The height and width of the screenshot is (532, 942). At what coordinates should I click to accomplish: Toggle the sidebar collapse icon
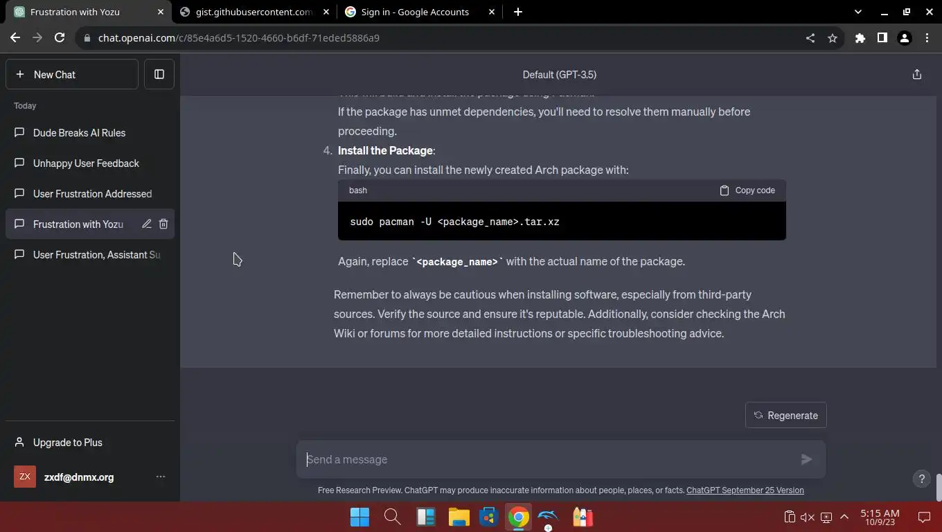coord(159,74)
